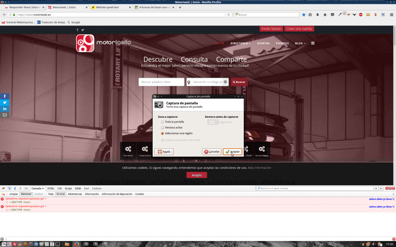396x247 pixels.
Task: Activate the eyedropper color picker icon
Action: [x=340, y=15]
